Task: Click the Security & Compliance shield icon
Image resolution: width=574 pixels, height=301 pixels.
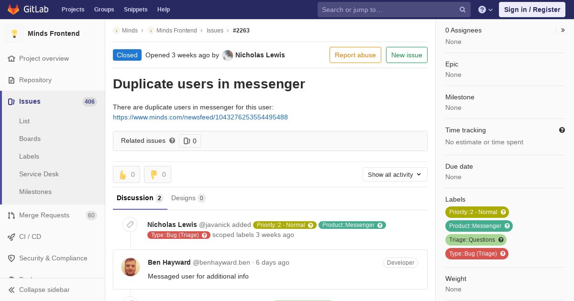Action: (11, 258)
